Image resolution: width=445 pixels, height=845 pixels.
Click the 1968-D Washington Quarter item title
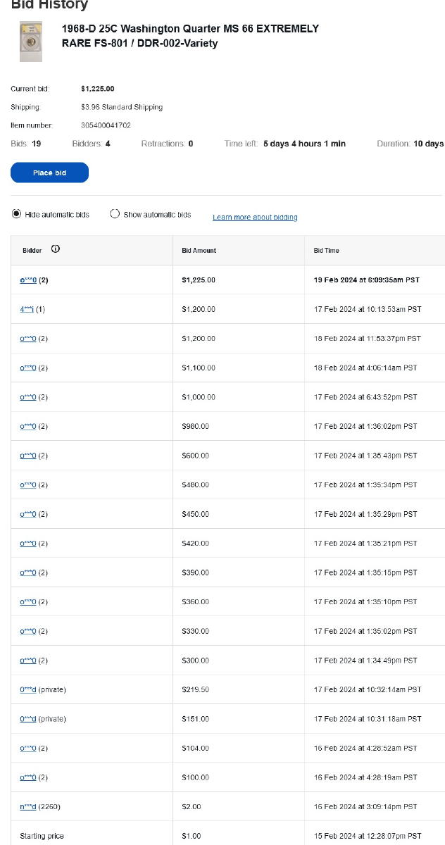(x=190, y=36)
